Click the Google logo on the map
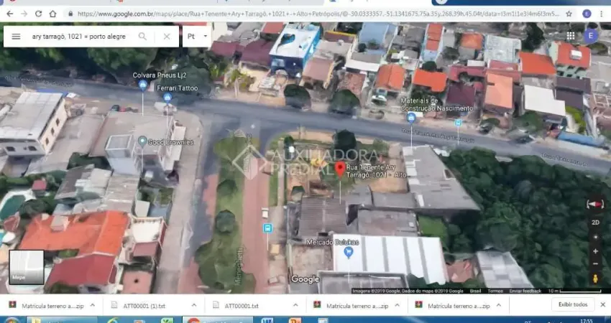This screenshot has width=611, height=323. tap(305, 279)
